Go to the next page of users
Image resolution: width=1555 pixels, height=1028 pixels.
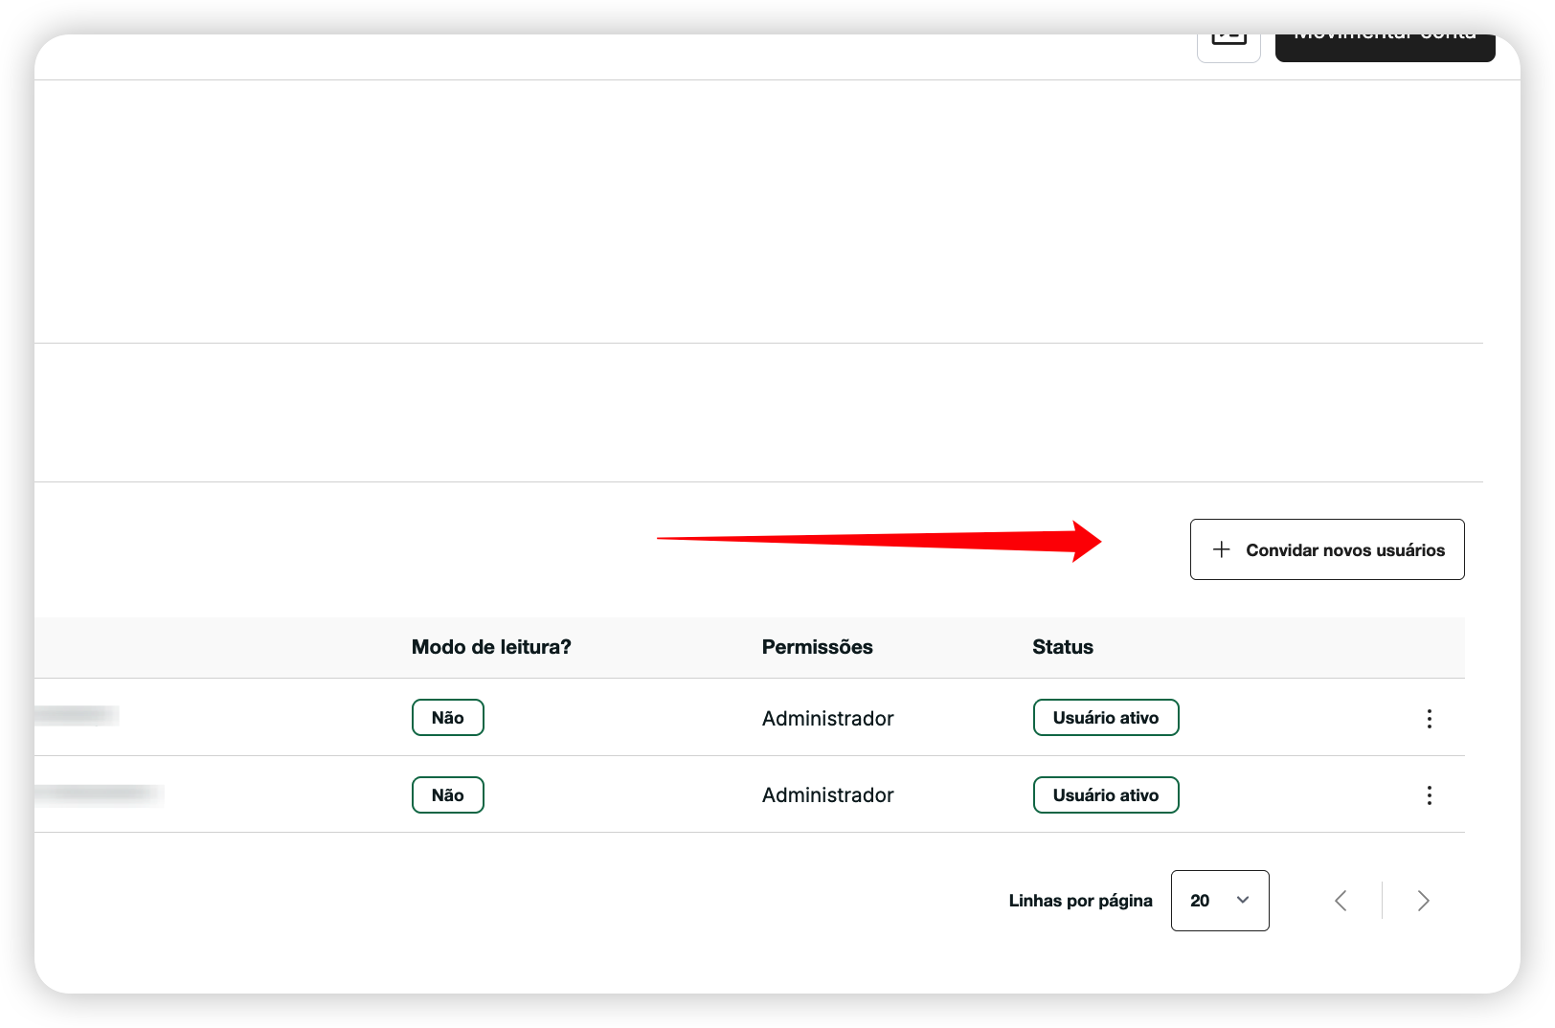pyautogui.click(x=1423, y=901)
